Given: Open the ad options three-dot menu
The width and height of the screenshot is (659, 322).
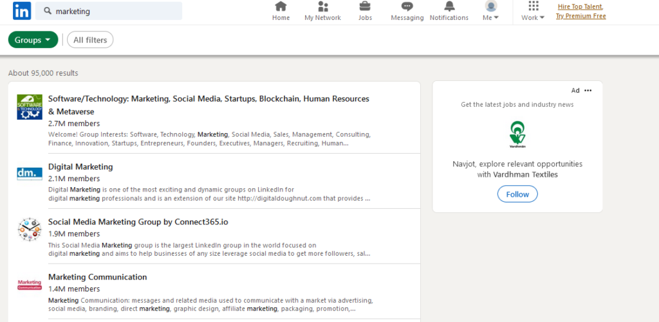Looking at the screenshot, I should click(588, 90).
